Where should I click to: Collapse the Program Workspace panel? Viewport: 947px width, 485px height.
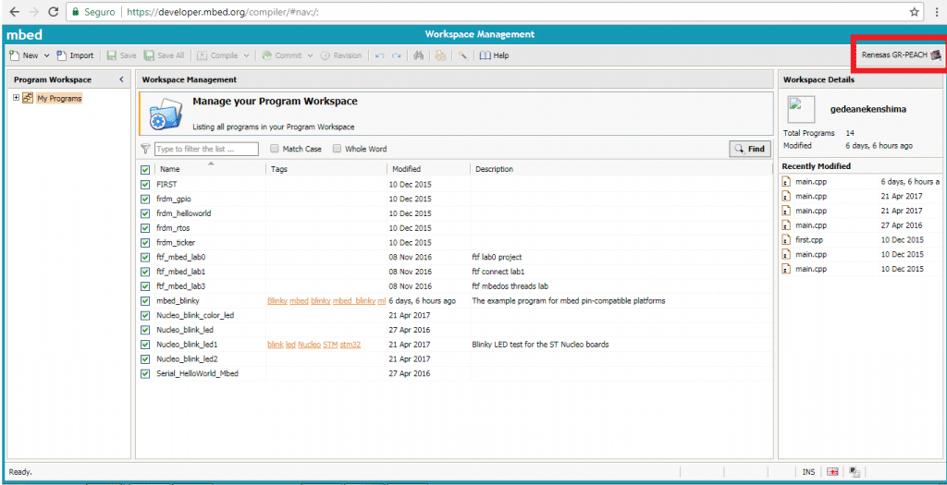pos(122,79)
